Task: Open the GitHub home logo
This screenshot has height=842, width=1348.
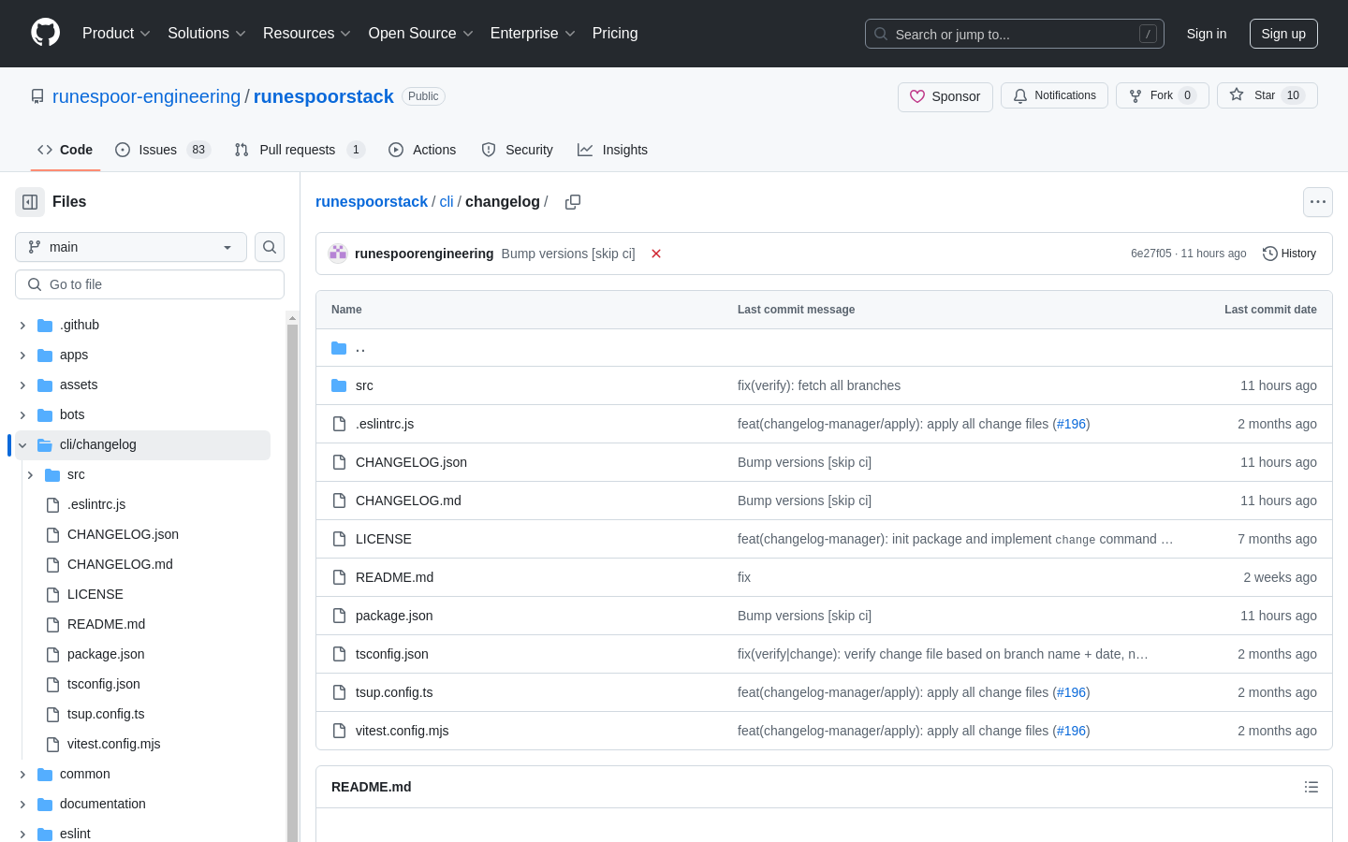Action: 45,33
